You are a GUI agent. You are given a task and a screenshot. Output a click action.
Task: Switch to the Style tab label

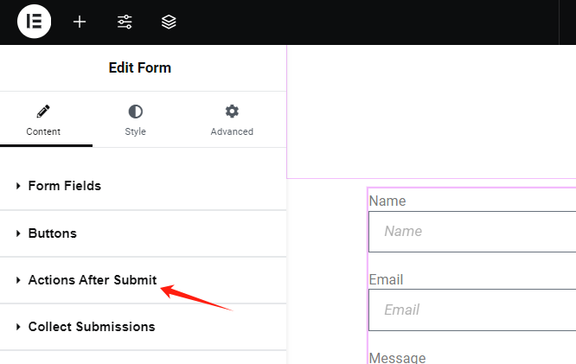click(135, 131)
